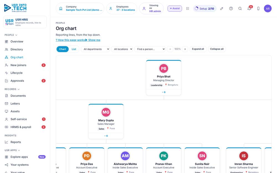Click the search magnifier icon
The width and height of the screenshot is (277, 173).
(x=240, y=9)
